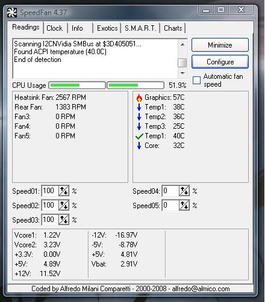
Task: Click the 'End of detection' log line
Action: (x=37, y=60)
